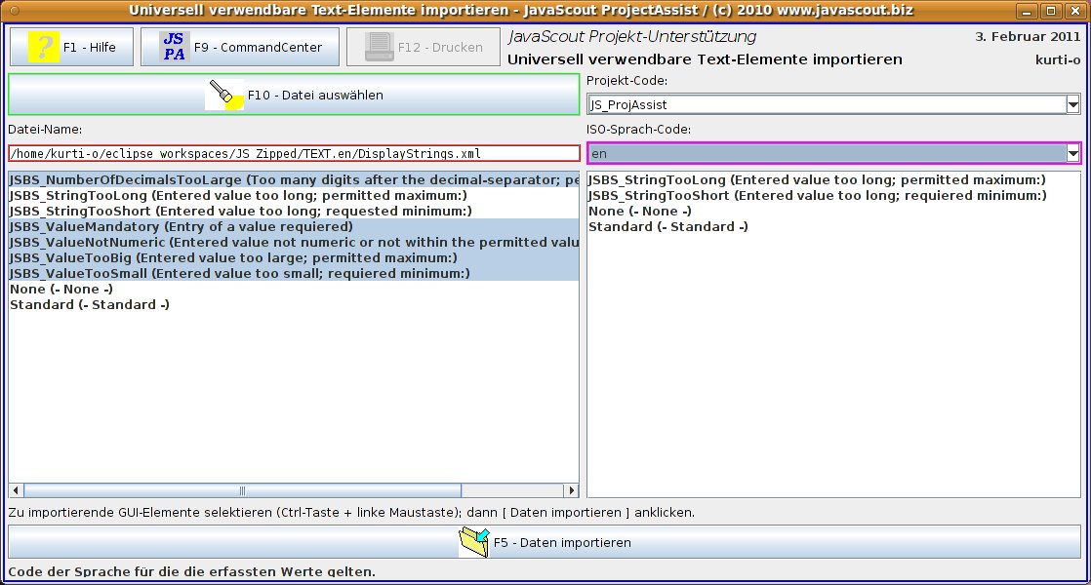This screenshot has height=585, width=1091.
Task: Expand the ISO-Sprach-Code dropdown arrow
Action: [x=1072, y=154]
